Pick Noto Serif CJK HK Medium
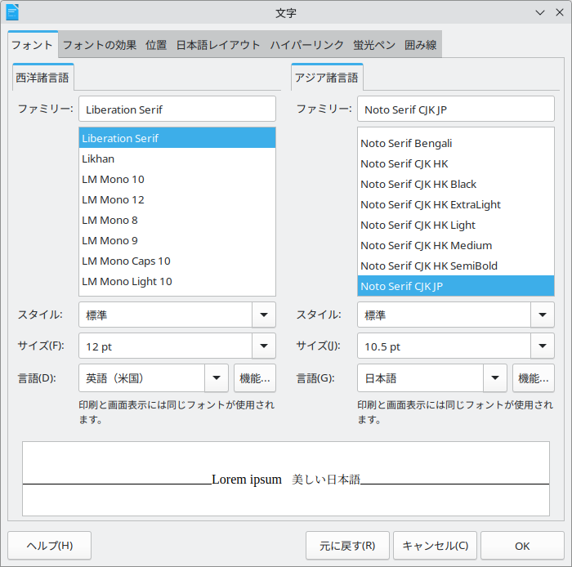 point(456,245)
